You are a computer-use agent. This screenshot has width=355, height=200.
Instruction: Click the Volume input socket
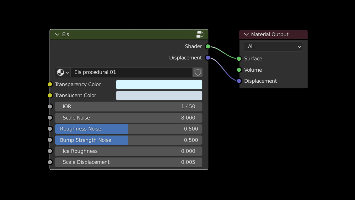tap(239, 70)
